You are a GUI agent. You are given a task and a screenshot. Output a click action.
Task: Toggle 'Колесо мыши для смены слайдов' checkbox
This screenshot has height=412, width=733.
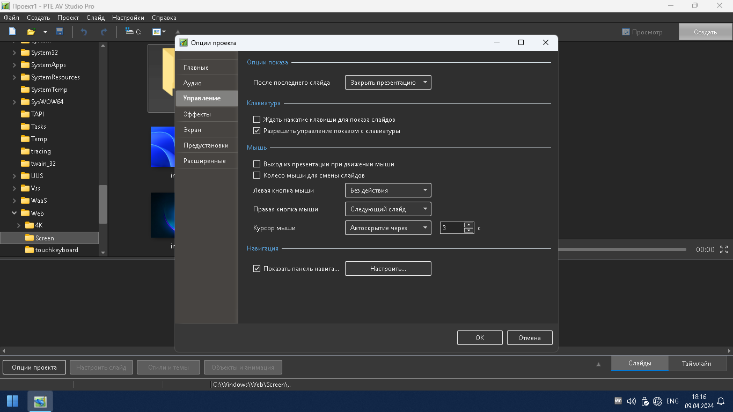256,175
